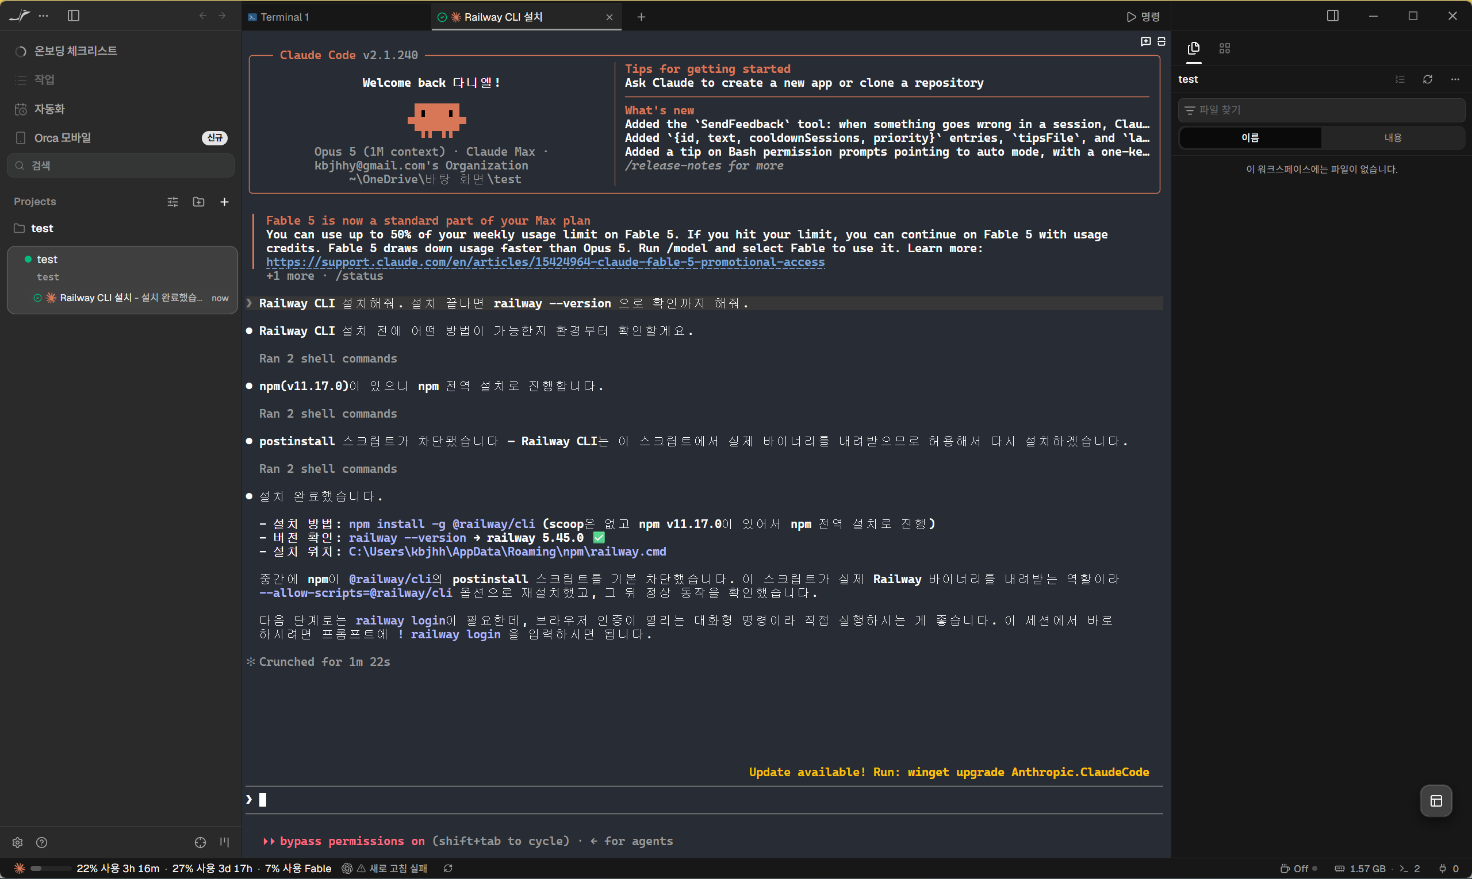
Task: Expand 'Ran 2 shell commands' under the postinstall line
Action: 328,469
